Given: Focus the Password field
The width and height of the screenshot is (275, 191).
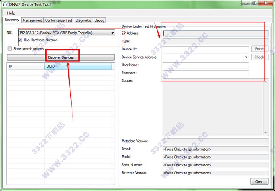Looking at the screenshot, I should pyautogui.click(x=205, y=73).
